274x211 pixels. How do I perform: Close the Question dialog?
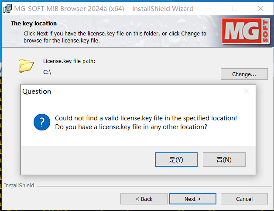tap(247, 91)
